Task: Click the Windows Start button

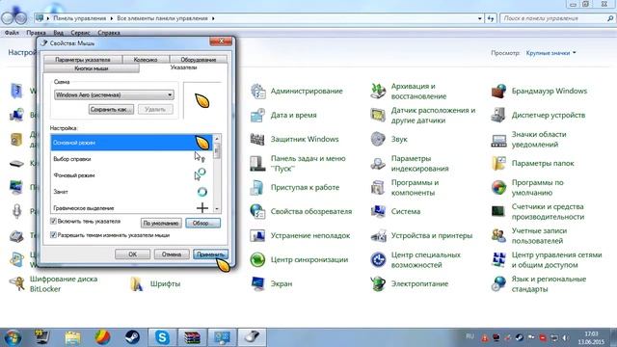Action: point(13,337)
